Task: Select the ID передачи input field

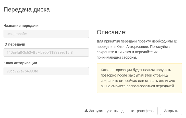Action: (46, 52)
